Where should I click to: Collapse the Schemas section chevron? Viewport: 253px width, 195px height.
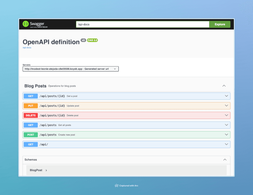pyautogui.click(x=225, y=160)
